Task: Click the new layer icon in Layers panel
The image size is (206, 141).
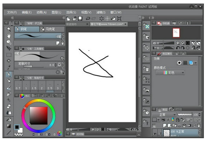Action: [x=165, y=125]
